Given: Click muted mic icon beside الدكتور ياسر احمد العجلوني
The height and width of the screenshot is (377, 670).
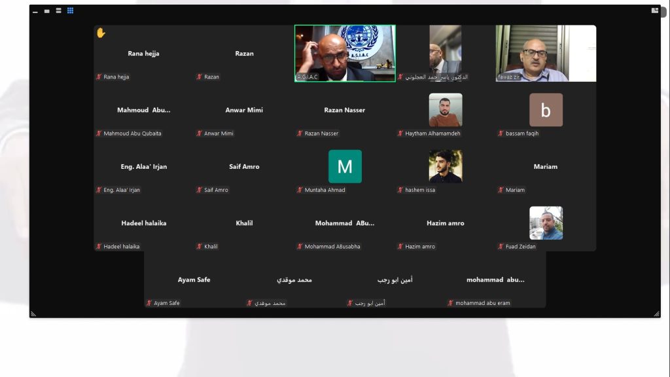Looking at the screenshot, I should tap(400, 77).
